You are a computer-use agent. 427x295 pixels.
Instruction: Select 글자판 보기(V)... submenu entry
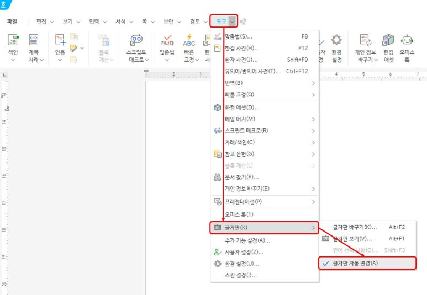coord(367,239)
